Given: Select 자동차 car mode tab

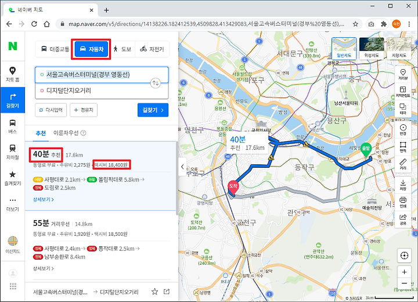Looking at the screenshot, I should coord(92,49).
